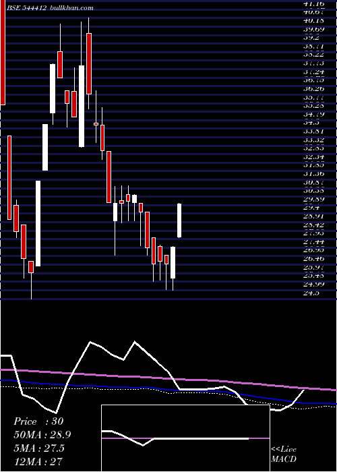Click the 'BSE 544412 bullkhan.com' header text
337x472 pixels.
51,8
